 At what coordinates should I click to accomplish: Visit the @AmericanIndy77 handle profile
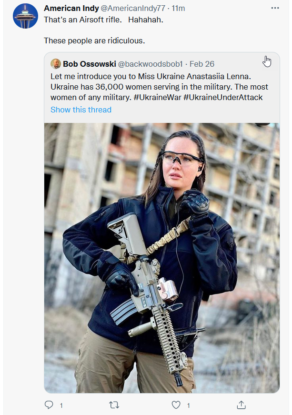pyautogui.click(x=133, y=8)
